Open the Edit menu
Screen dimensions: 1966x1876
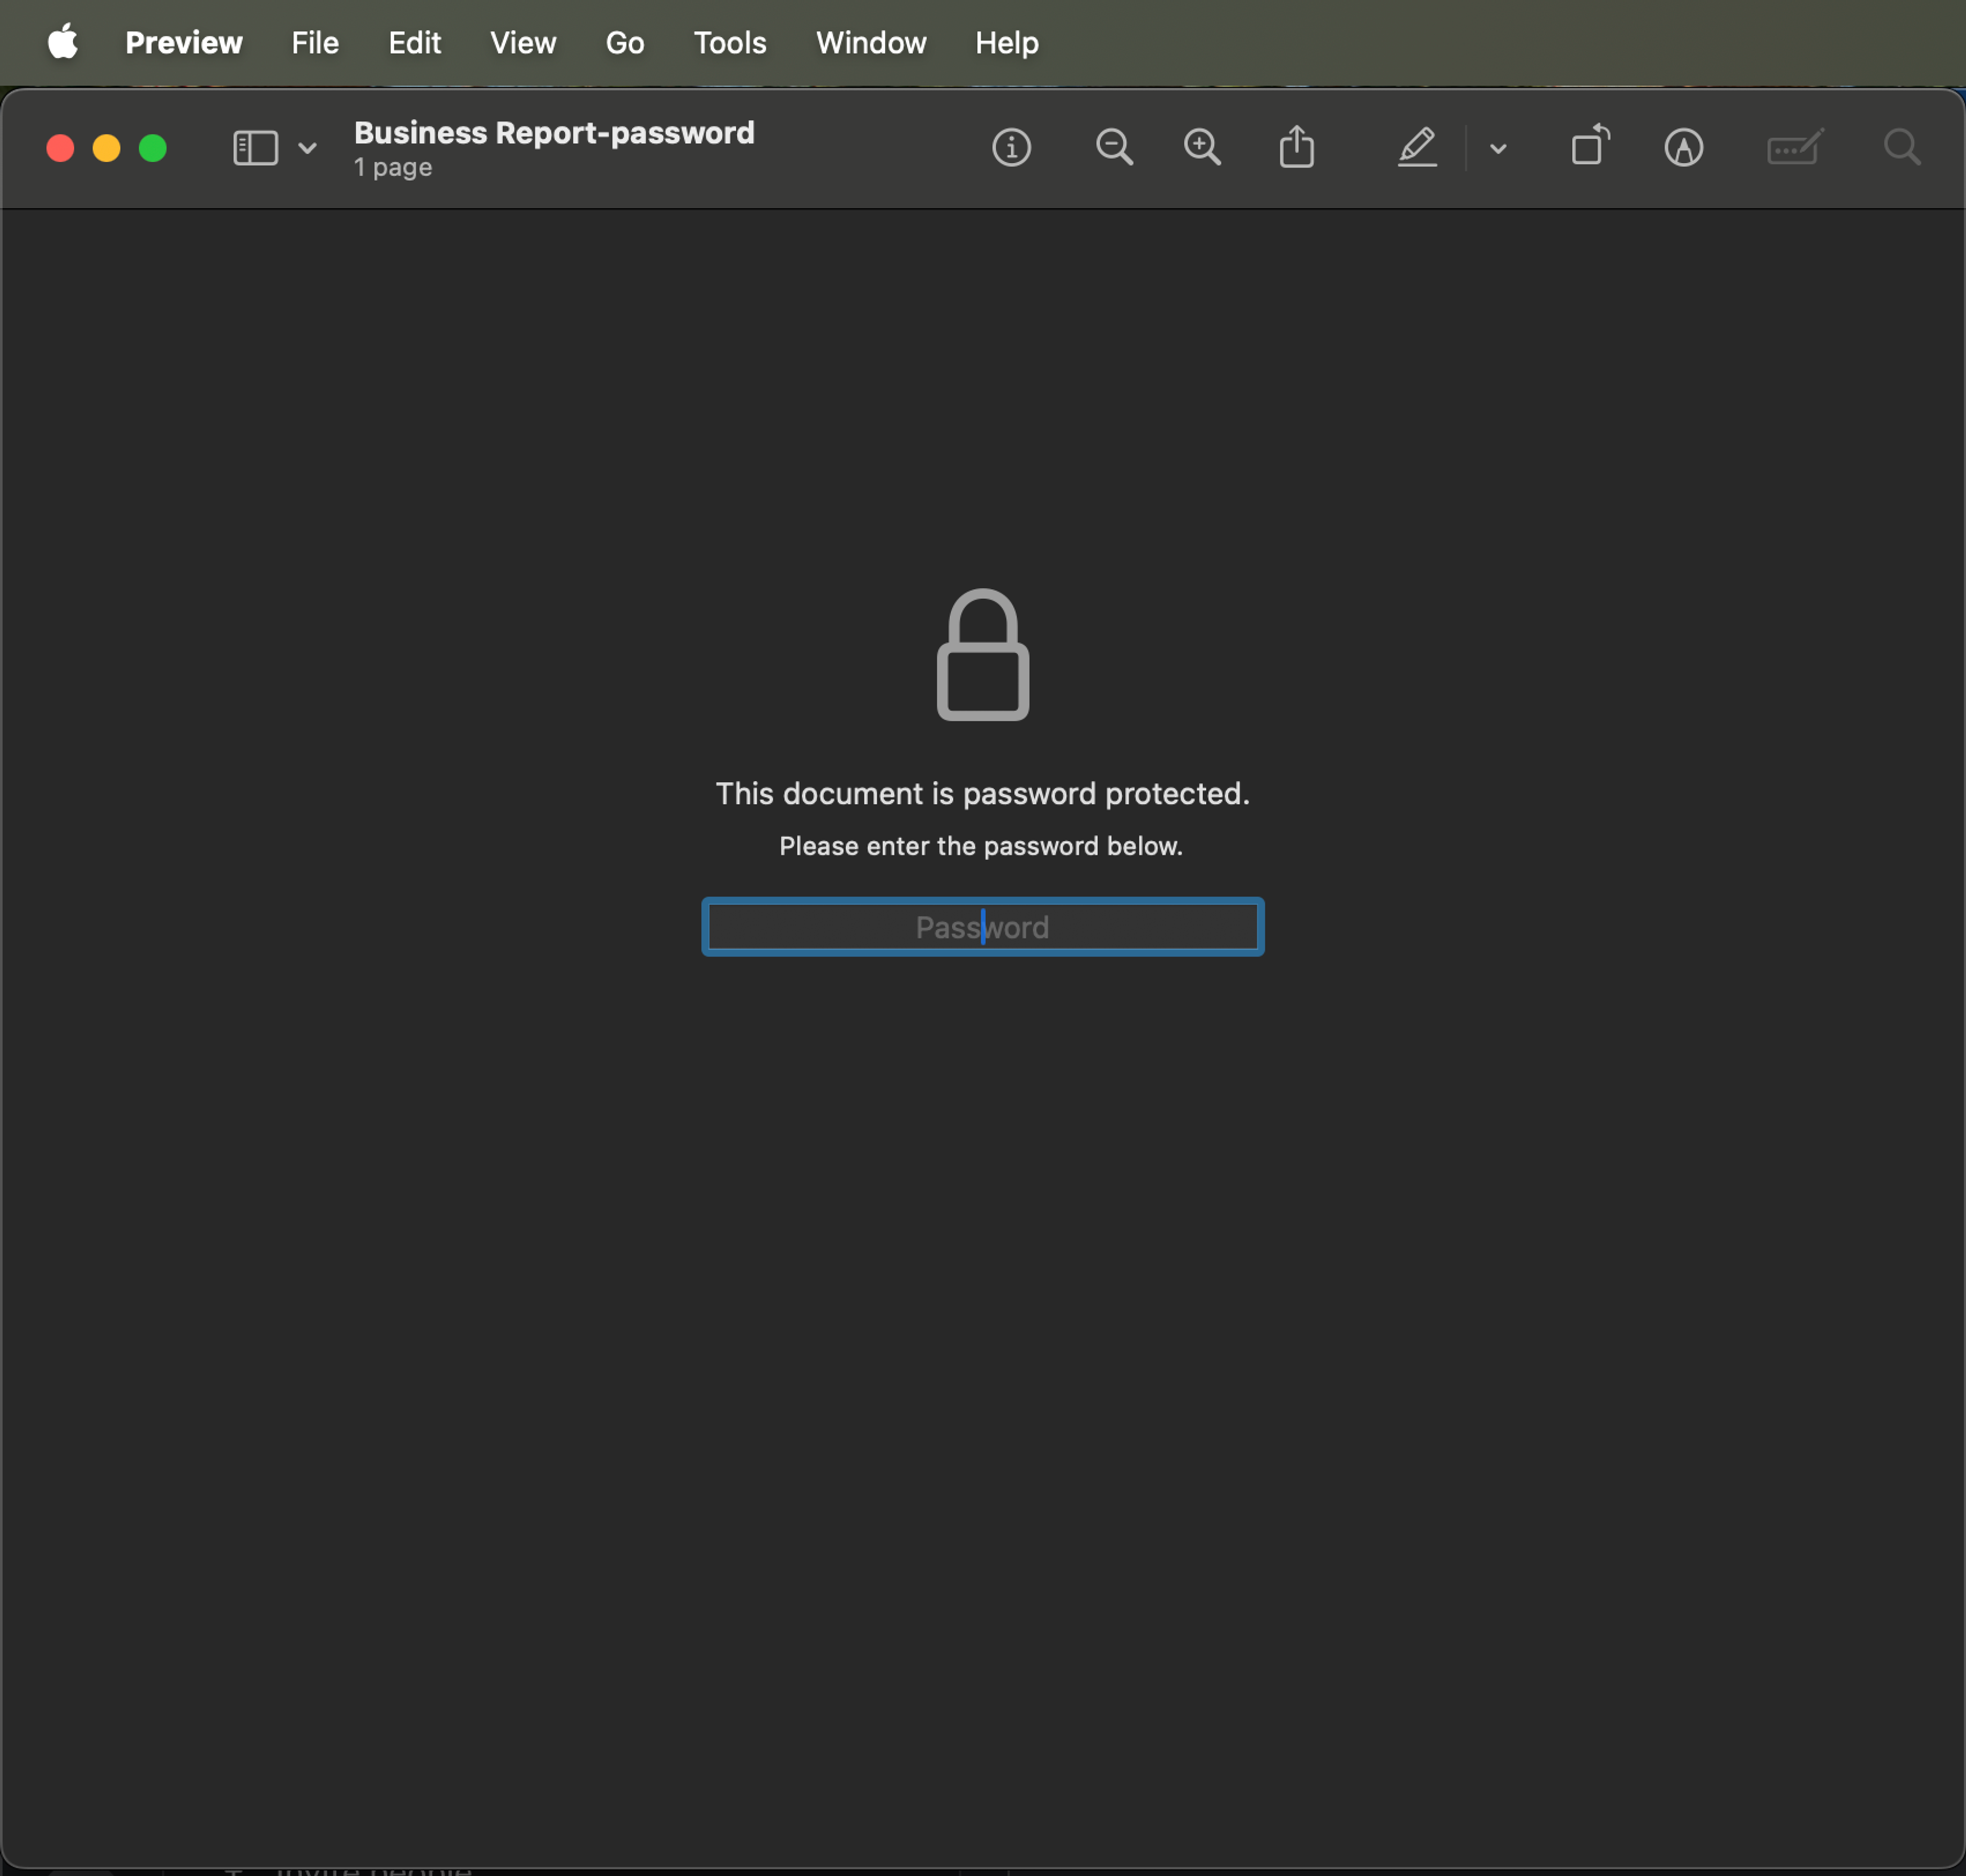pos(414,43)
